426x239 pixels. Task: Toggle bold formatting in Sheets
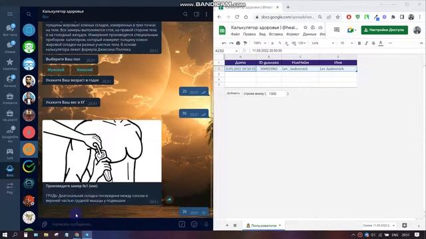(359, 43)
